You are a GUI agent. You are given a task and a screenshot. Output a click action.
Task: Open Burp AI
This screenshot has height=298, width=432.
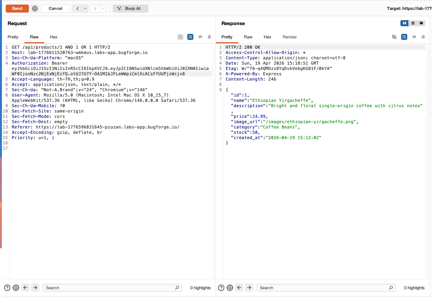[130, 8]
